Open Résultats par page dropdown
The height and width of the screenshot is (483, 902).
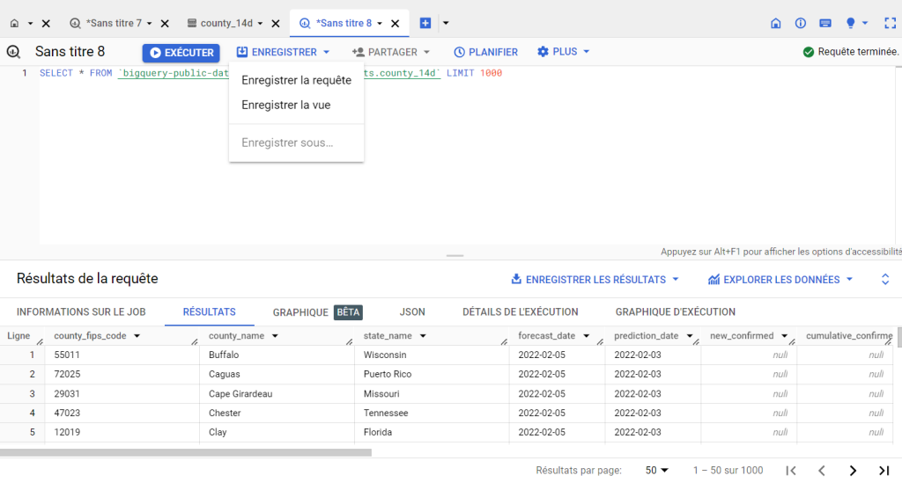click(x=657, y=471)
